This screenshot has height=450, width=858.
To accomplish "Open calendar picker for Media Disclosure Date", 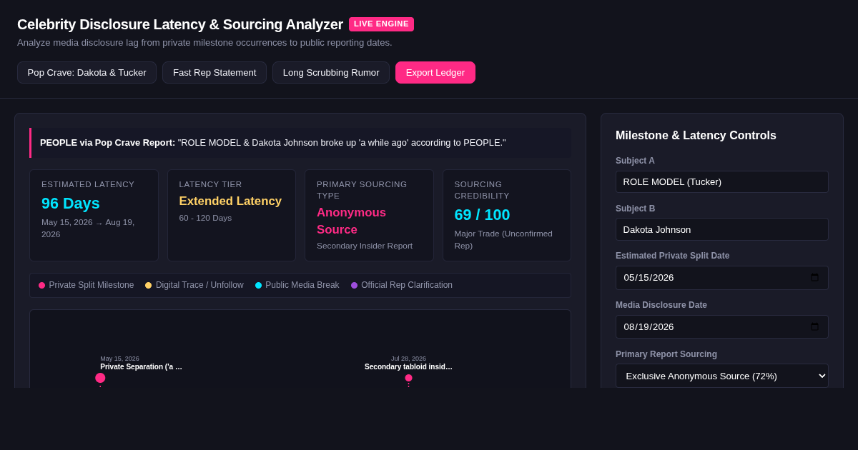I will (814, 326).
